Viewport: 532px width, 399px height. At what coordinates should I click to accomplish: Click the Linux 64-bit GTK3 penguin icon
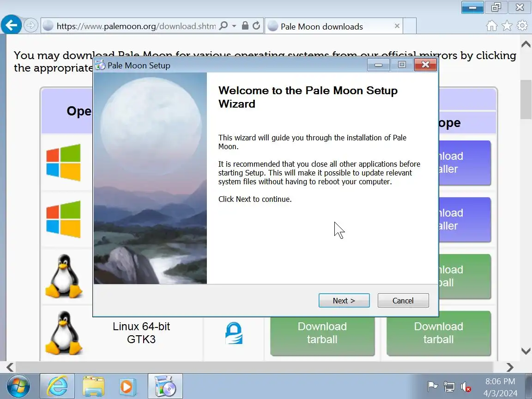pyautogui.click(x=64, y=333)
